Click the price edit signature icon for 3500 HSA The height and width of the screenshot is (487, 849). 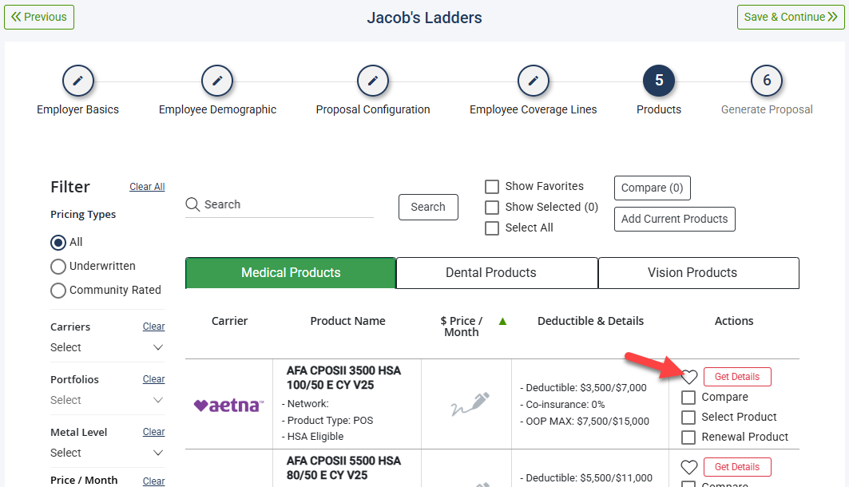(x=470, y=404)
